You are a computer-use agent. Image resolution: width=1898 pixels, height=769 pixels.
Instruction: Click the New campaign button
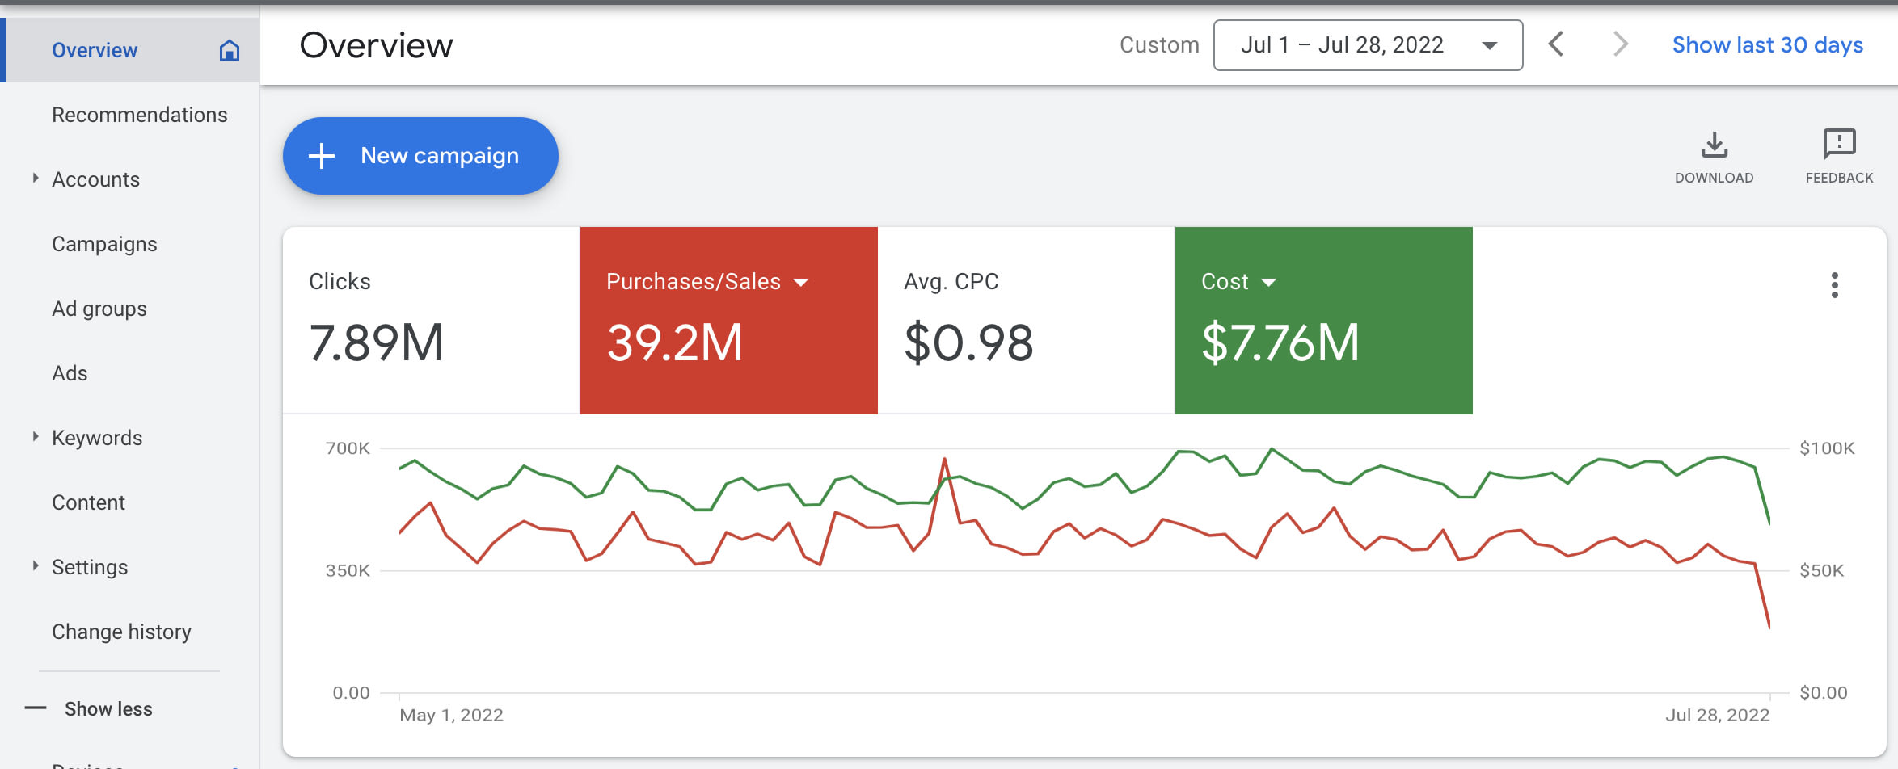coord(420,156)
